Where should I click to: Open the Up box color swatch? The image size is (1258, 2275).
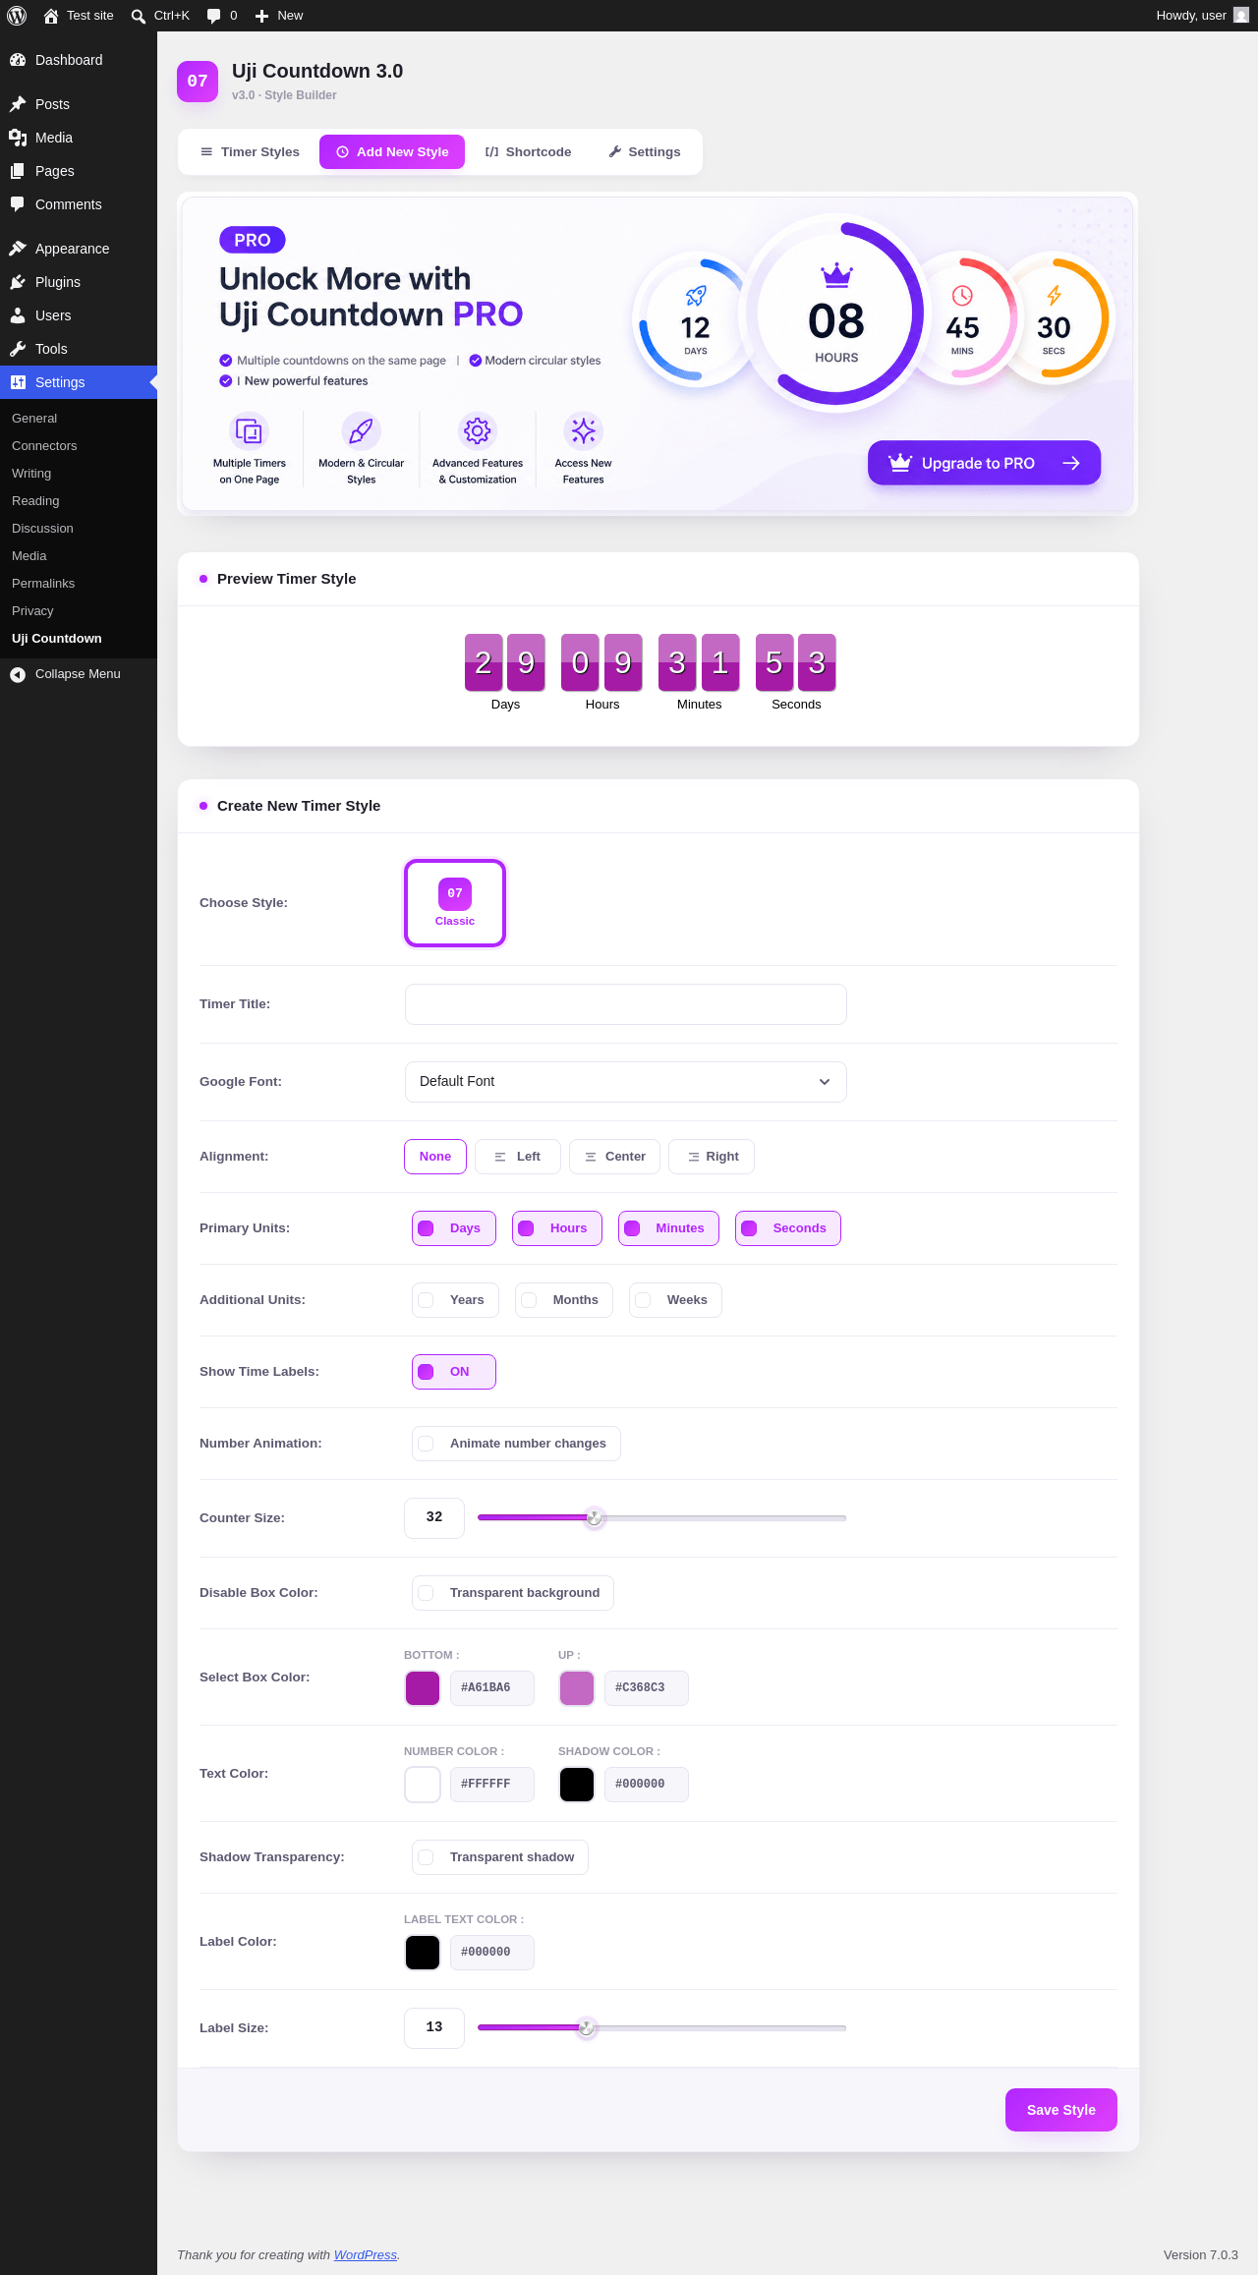[x=577, y=1688]
